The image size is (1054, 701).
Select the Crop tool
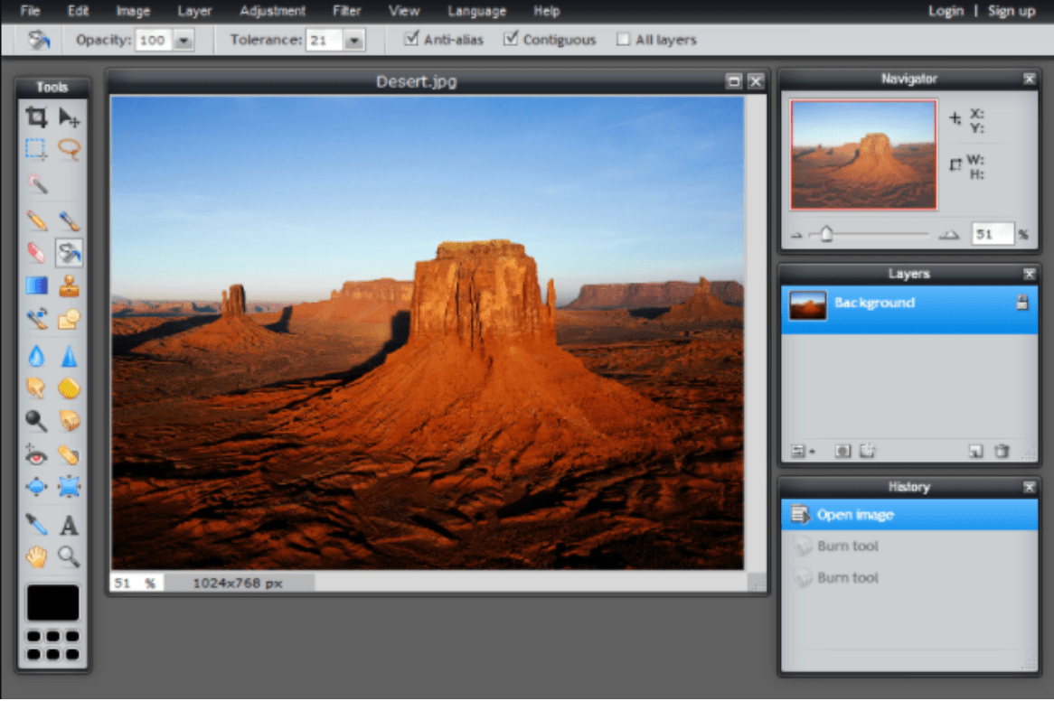36,117
